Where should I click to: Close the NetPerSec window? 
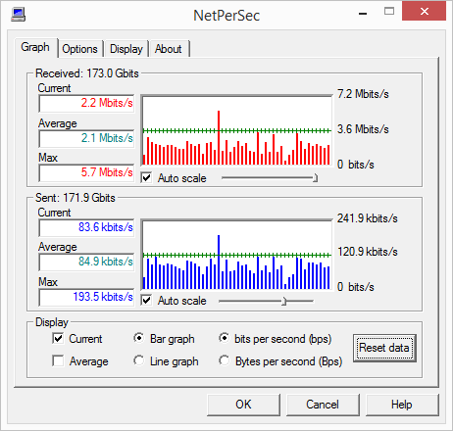(425, 12)
